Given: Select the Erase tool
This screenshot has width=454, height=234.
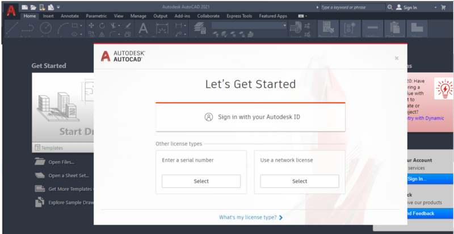Looking at the screenshot, I should click(128, 26).
